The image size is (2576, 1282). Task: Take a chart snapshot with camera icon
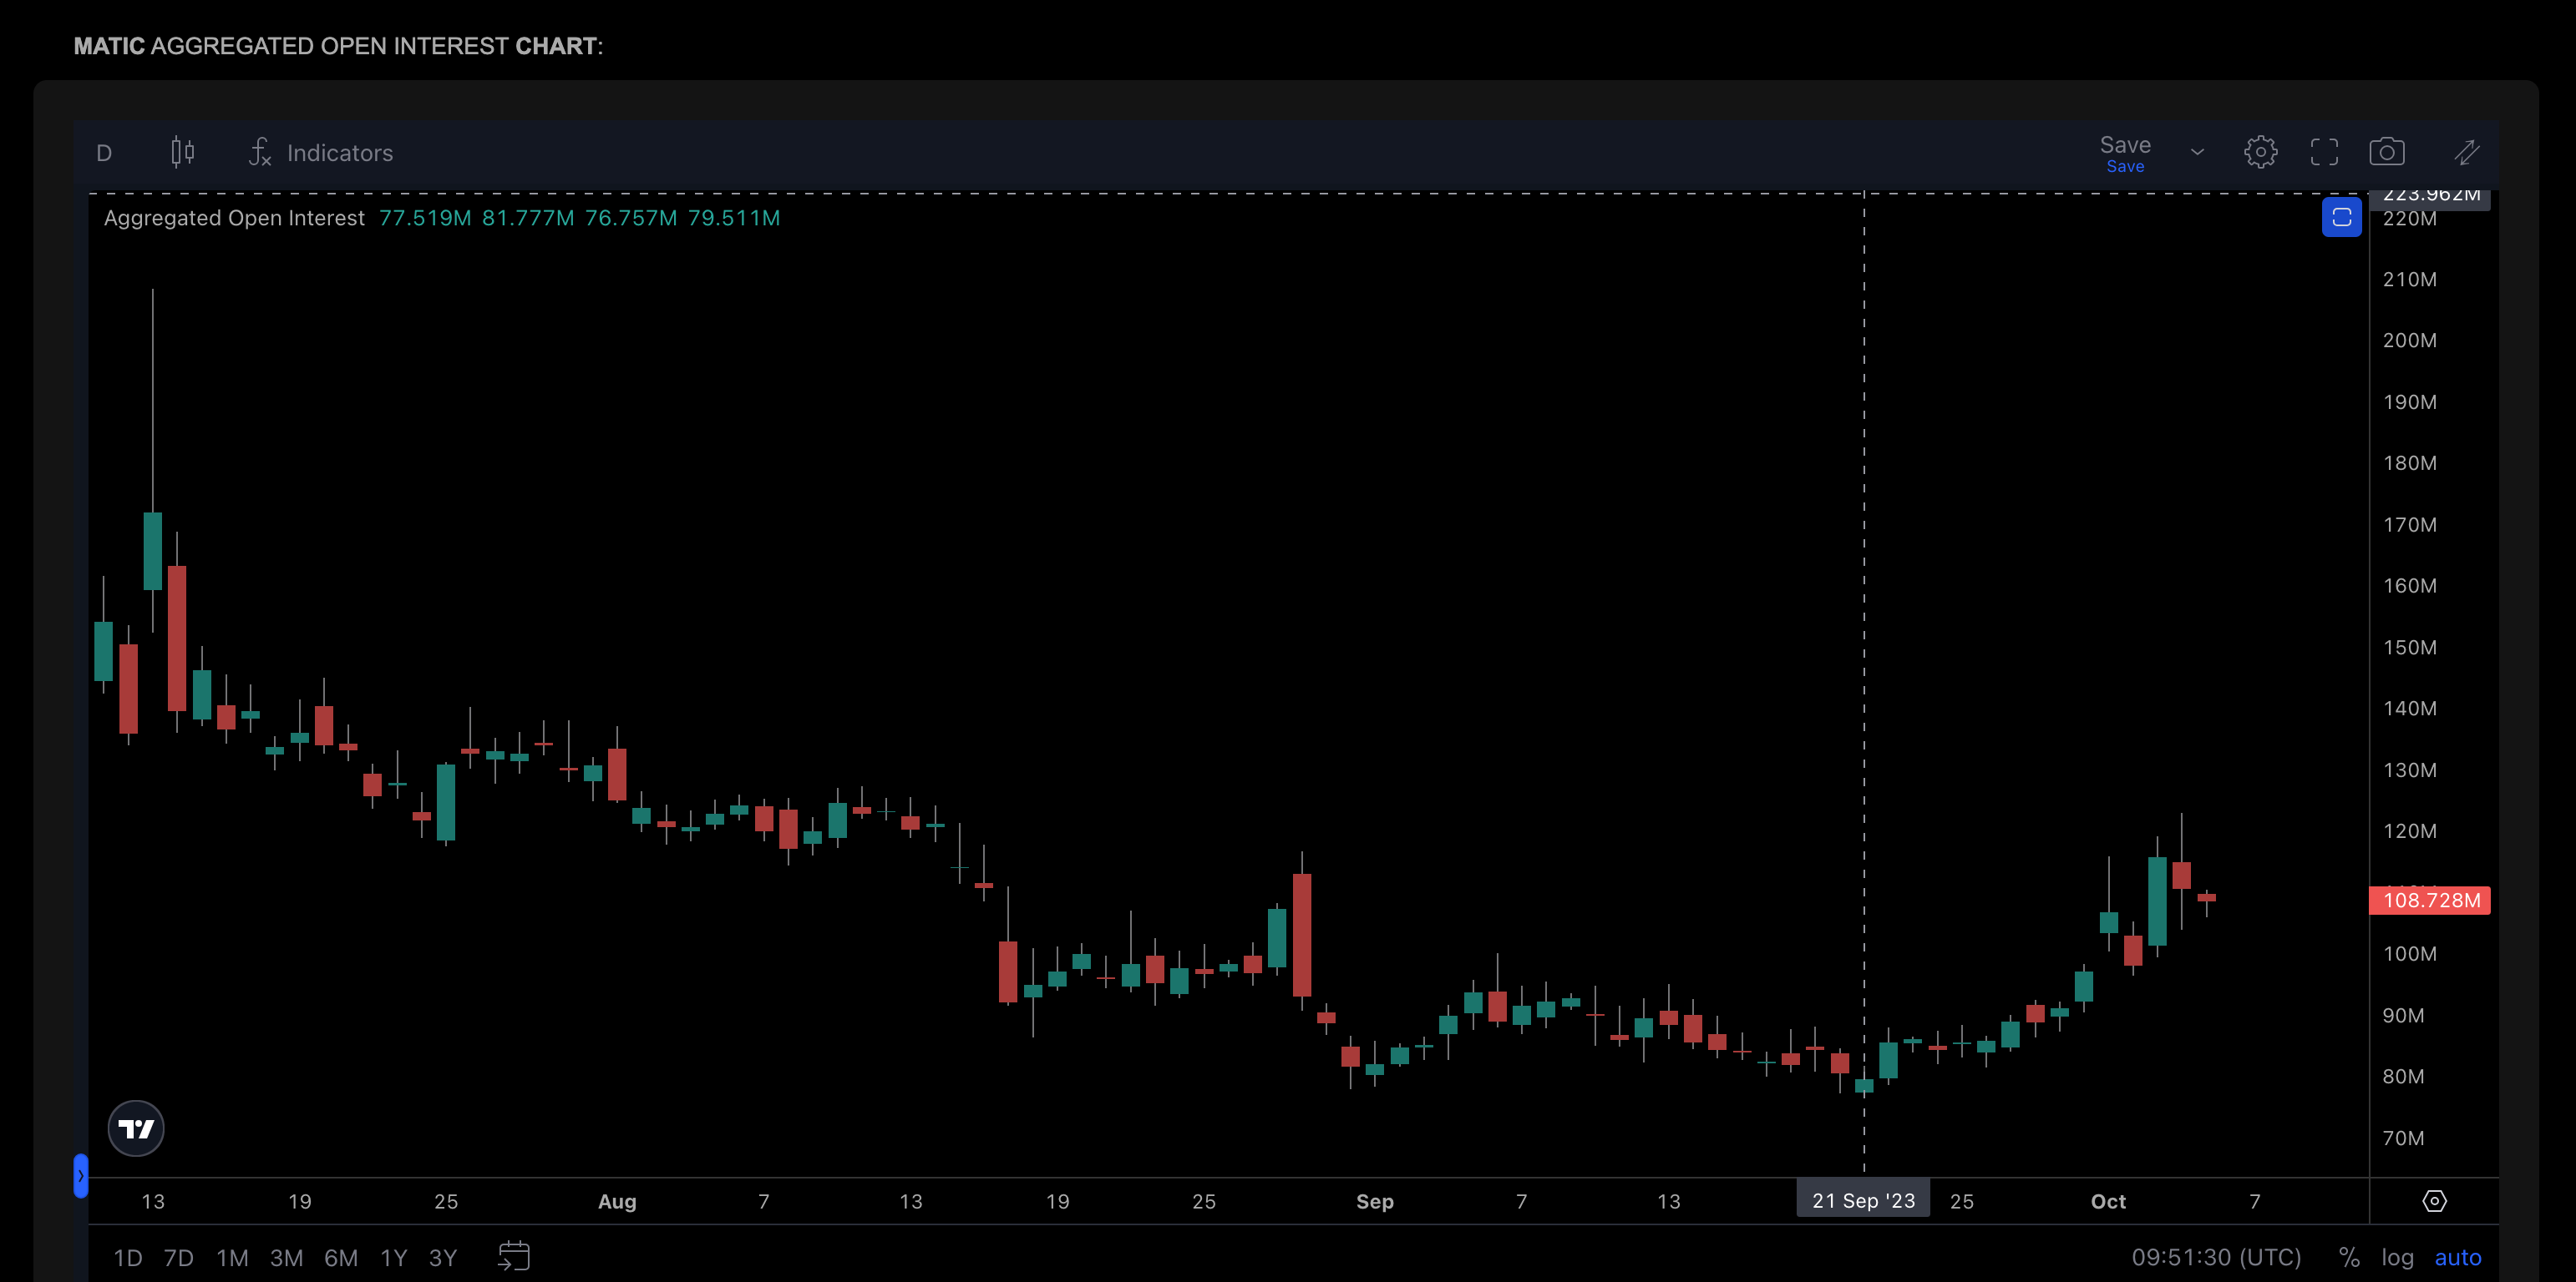pos(2387,152)
